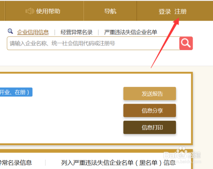This screenshot has width=213, height=169.
Task: Switch to 严重违法失信企业名单 tab
Action: [131, 32]
